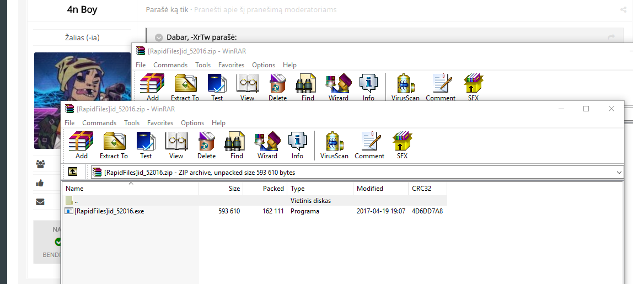Sort by CRC32 column header
Screen dimensions: 633x284
[427, 188]
